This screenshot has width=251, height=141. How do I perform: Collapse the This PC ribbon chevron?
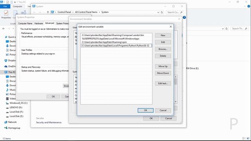tap(245, 6)
